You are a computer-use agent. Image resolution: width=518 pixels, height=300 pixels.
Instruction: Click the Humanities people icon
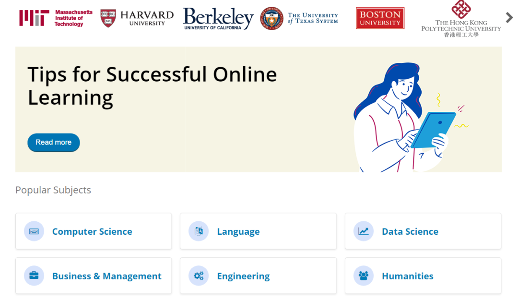point(364,276)
